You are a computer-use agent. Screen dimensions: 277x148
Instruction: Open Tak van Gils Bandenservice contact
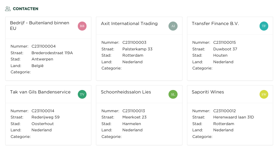pos(40,92)
